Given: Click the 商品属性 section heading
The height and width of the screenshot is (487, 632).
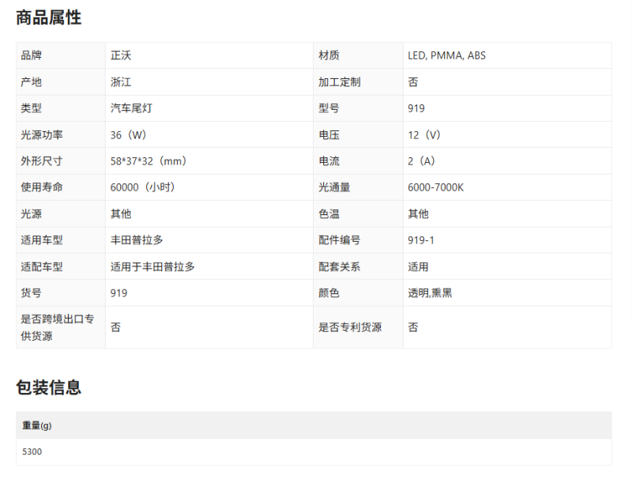Looking at the screenshot, I should coord(49,17).
